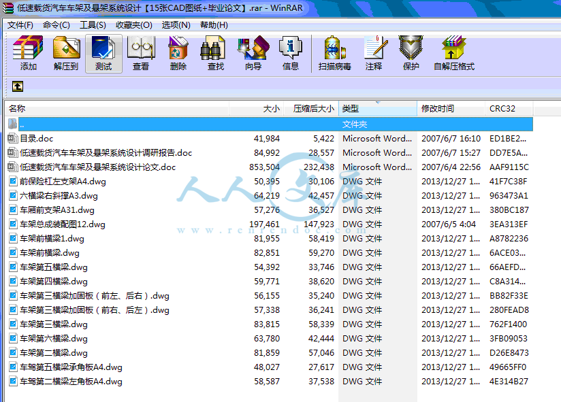
Task: Click the 文件夹 type cell in '..' row
Action: [355, 124]
